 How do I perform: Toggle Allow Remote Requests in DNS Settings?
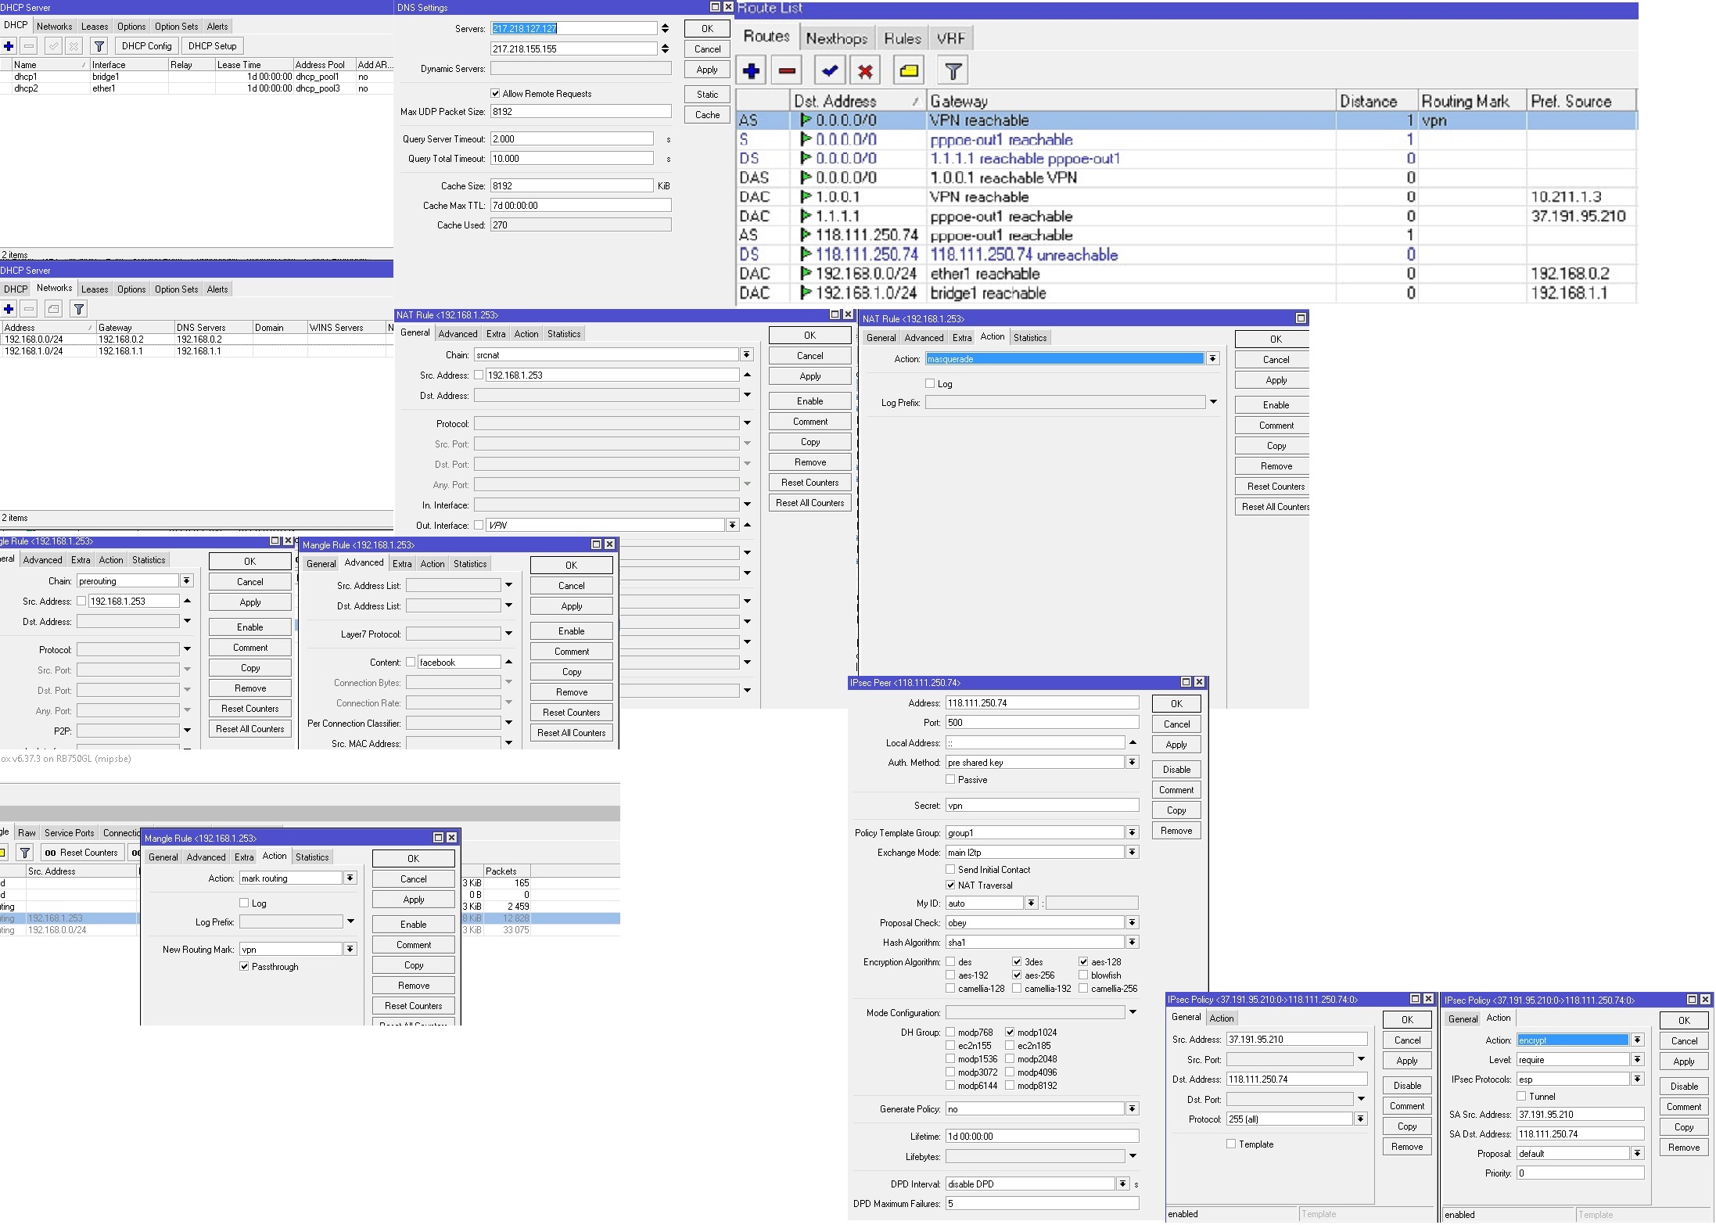[495, 93]
